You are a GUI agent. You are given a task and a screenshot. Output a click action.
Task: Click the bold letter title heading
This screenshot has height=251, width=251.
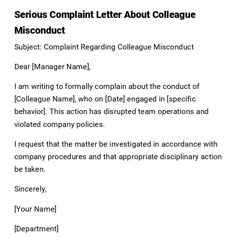[x=105, y=22]
